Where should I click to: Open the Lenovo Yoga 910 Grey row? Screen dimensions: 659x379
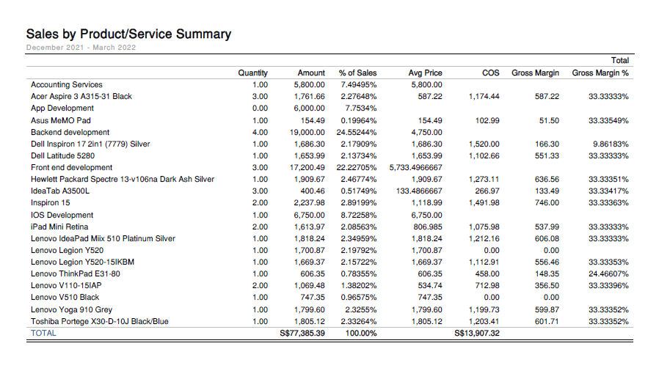coord(71,309)
